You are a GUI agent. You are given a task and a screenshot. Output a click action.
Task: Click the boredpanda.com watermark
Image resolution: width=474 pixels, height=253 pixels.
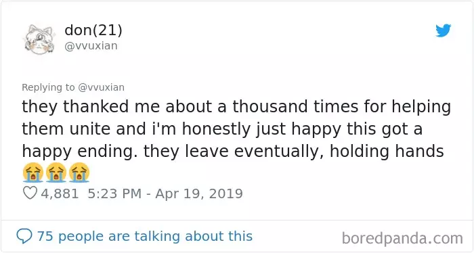tap(402, 239)
